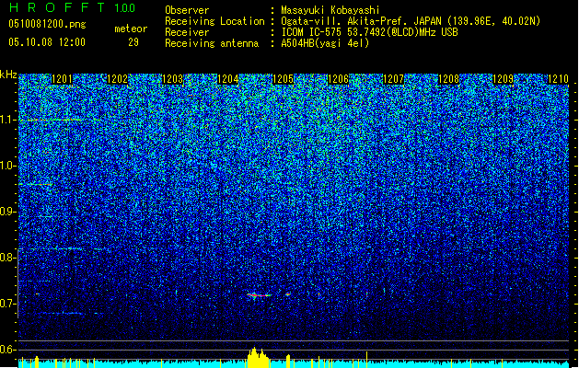The width and height of the screenshot is (579, 368).
Task: Select the filename 0510081200.png
Action: click(x=47, y=24)
